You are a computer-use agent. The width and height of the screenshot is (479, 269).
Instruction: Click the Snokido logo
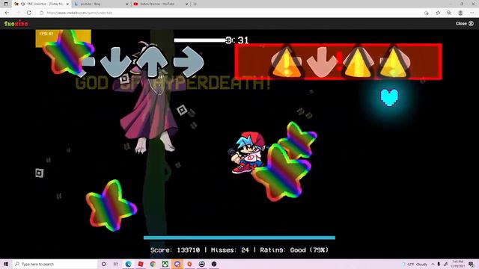(x=16, y=23)
